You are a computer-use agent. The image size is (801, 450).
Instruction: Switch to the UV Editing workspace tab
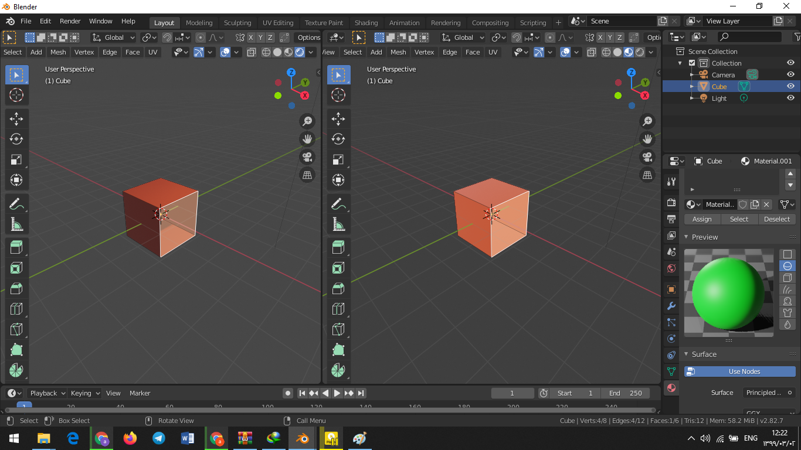pos(278,23)
